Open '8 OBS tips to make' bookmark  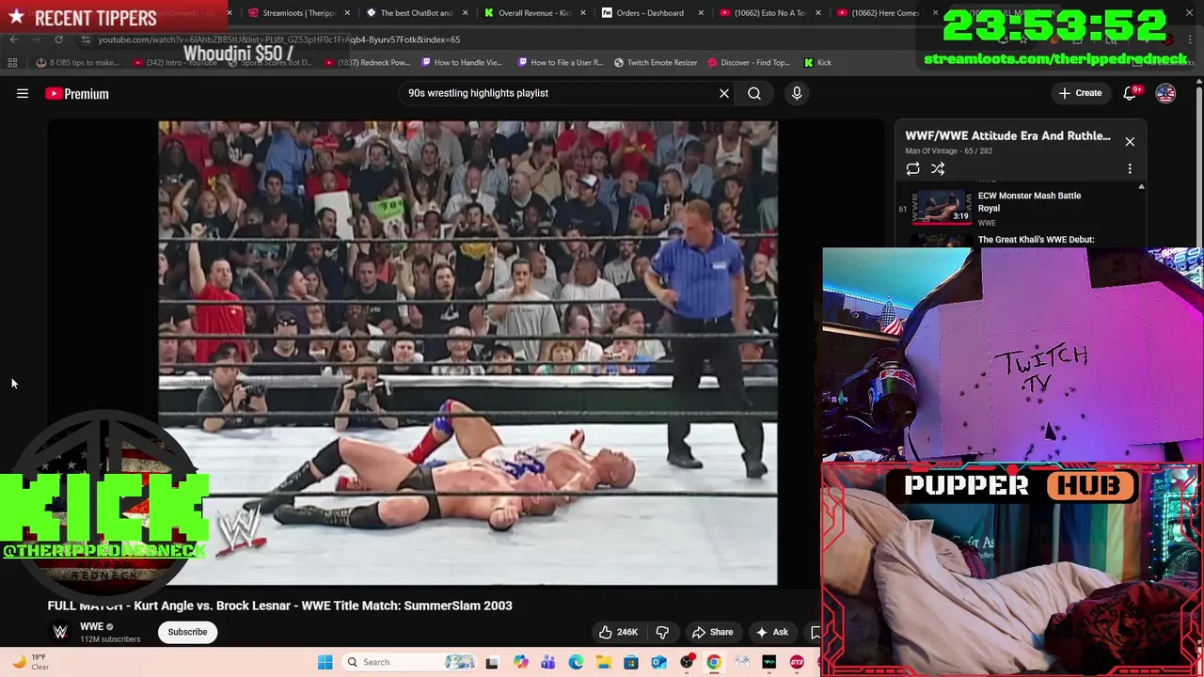[x=77, y=62]
